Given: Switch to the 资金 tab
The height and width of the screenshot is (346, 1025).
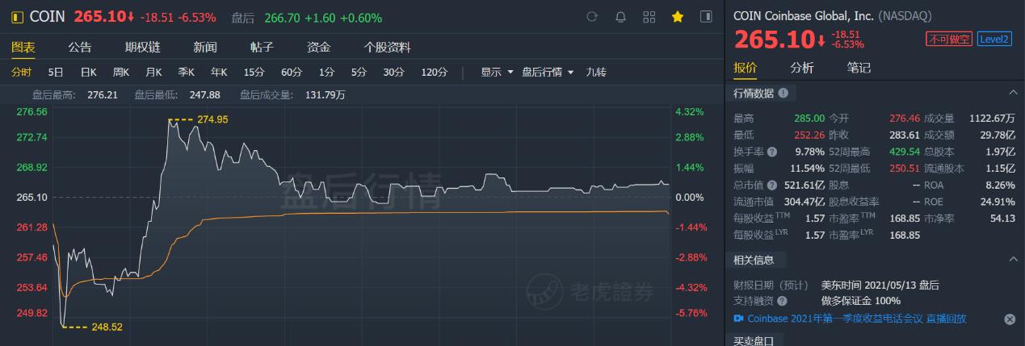Looking at the screenshot, I should [319, 47].
